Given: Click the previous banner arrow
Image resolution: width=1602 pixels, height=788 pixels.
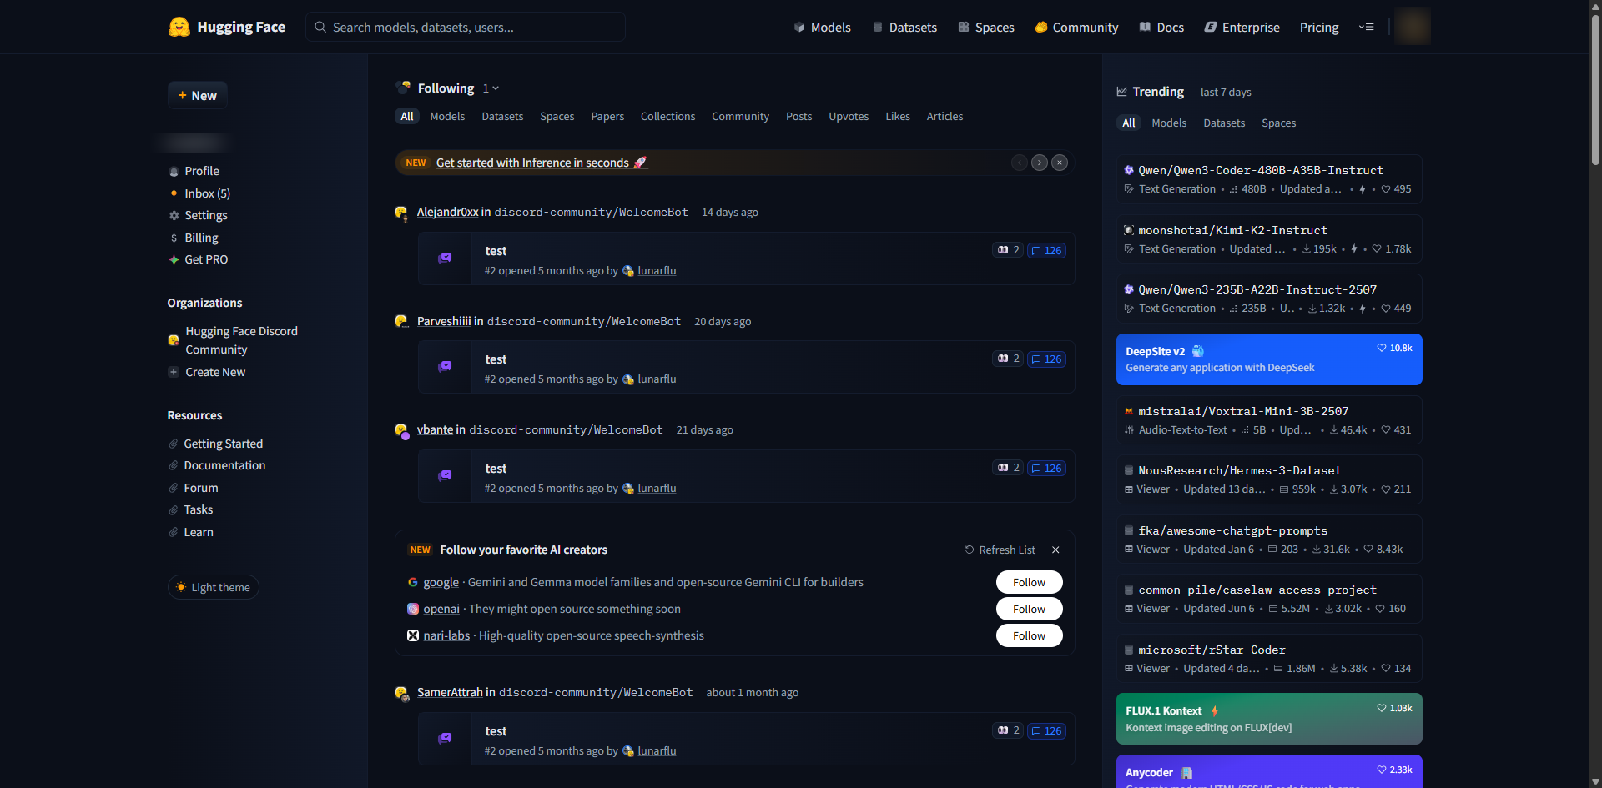Looking at the screenshot, I should tap(1020, 163).
